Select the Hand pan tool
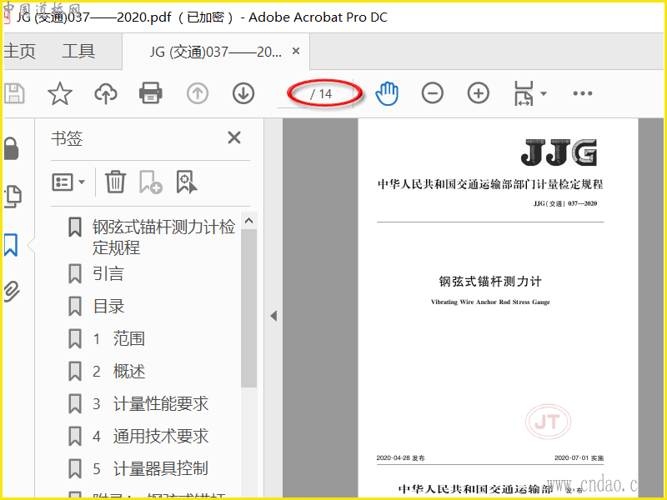The height and width of the screenshot is (500, 667). 387,93
